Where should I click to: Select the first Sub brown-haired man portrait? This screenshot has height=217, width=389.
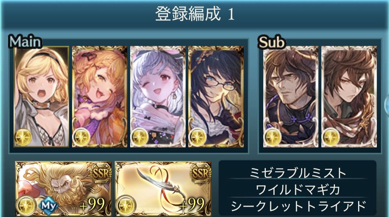290,97
